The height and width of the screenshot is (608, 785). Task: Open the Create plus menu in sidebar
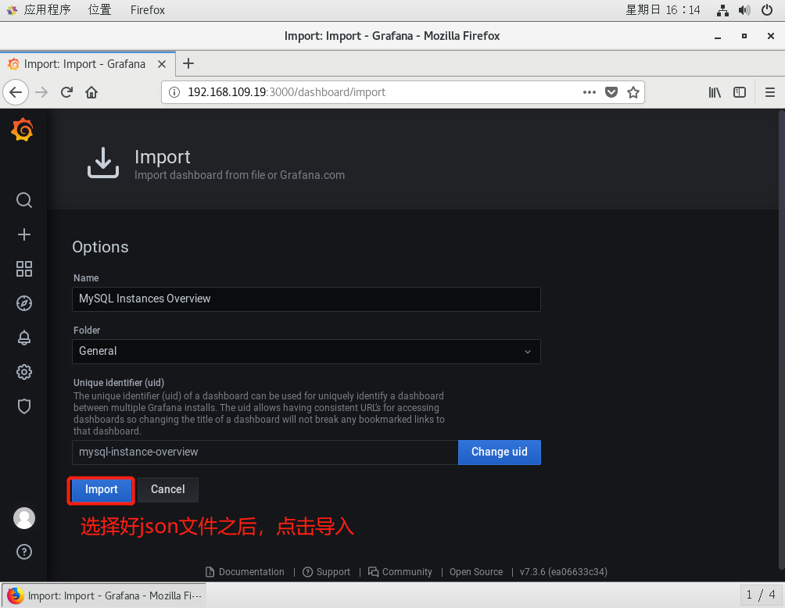click(x=24, y=234)
